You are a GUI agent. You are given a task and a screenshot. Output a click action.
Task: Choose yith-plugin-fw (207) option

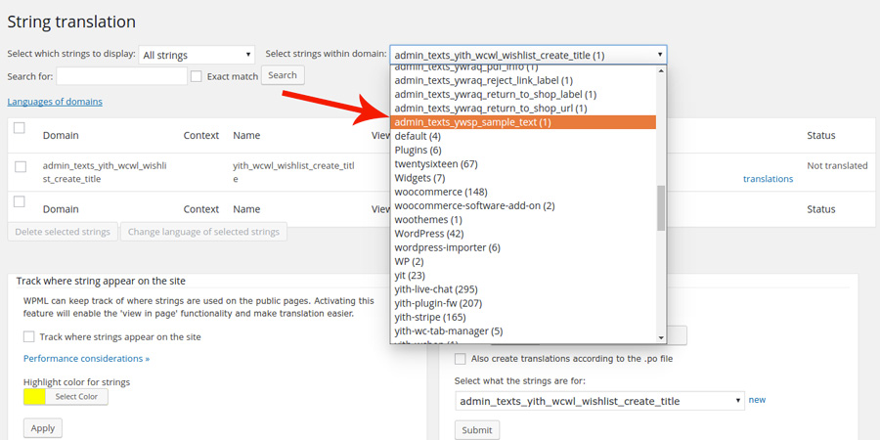coord(523,304)
